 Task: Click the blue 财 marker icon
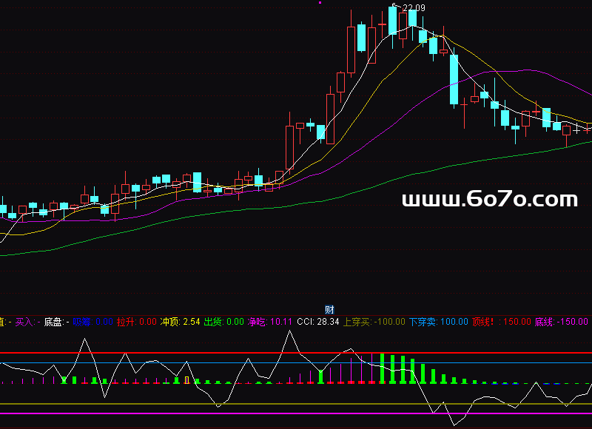click(330, 309)
